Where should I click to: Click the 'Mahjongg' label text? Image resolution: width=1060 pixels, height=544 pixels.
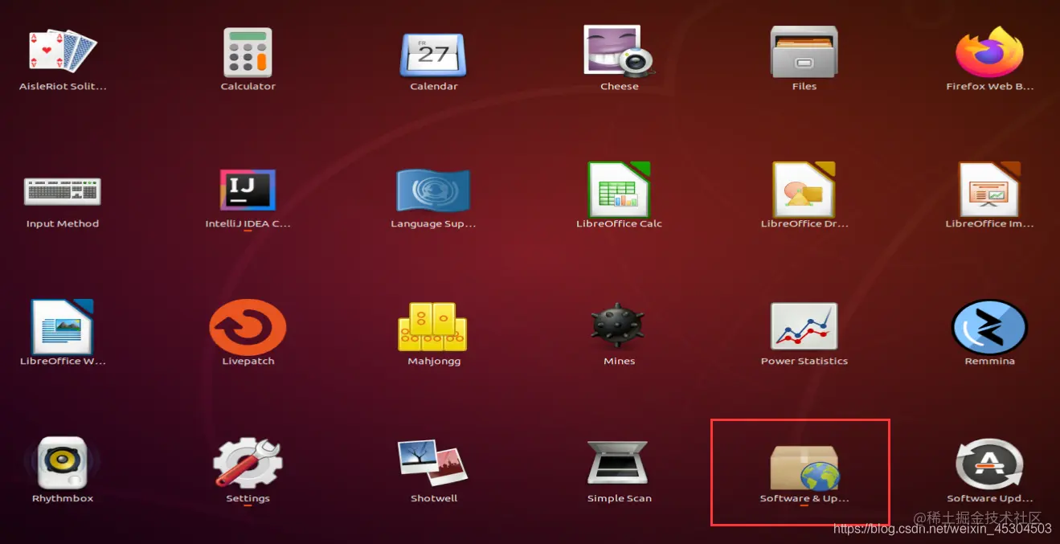[433, 362]
